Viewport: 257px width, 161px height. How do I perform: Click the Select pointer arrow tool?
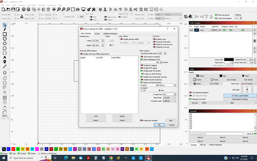pos(5,25)
